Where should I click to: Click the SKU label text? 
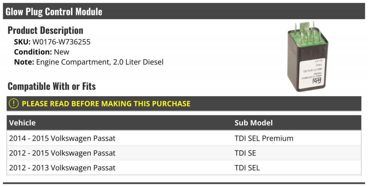tap(22, 42)
